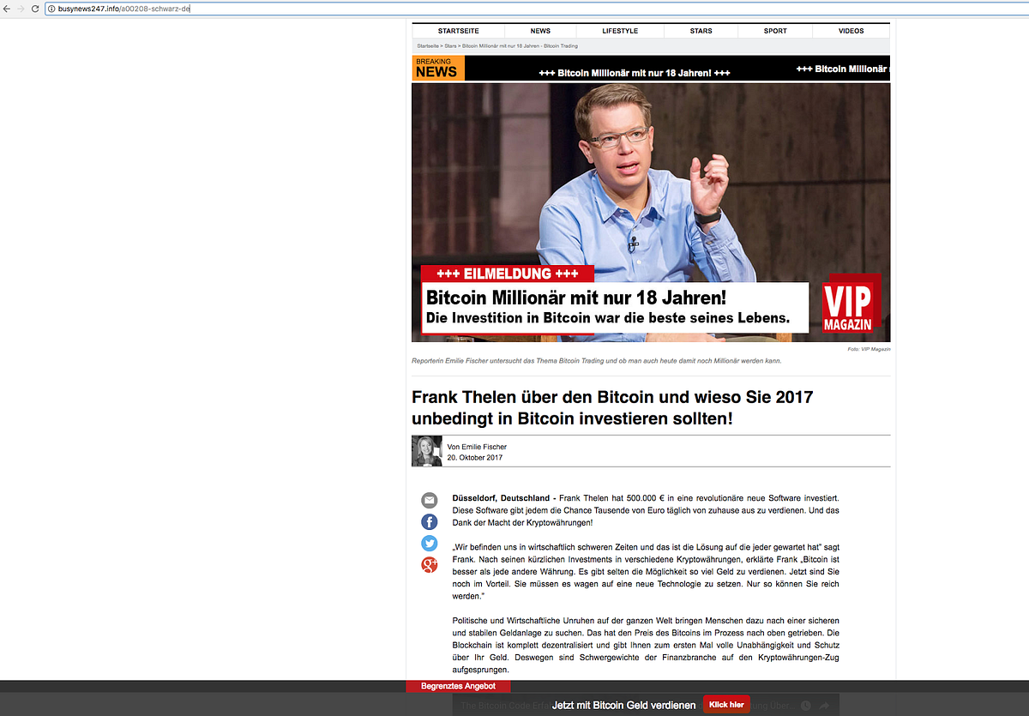This screenshot has width=1029, height=716.
Task: Open the site info icon in address bar
Action: 51,9
